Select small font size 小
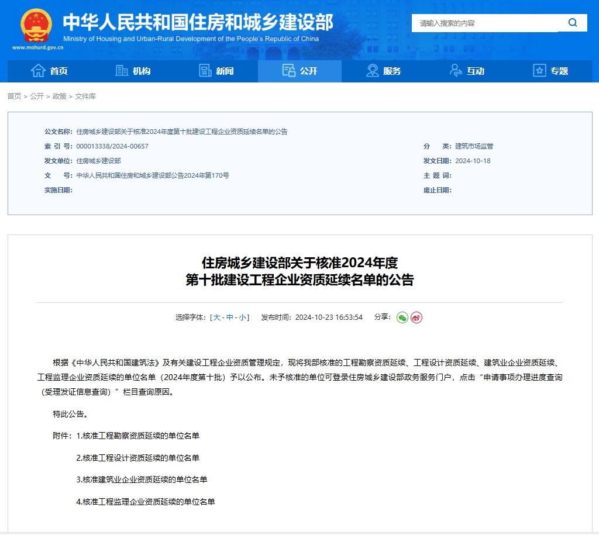The height and width of the screenshot is (535, 599). click(242, 317)
